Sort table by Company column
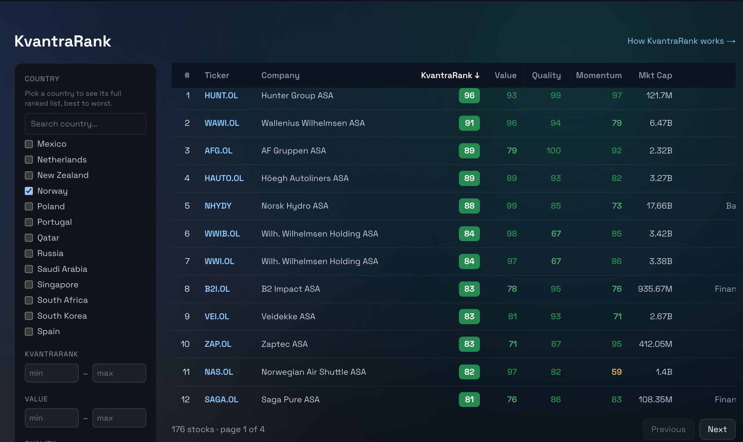 [280, 75]
